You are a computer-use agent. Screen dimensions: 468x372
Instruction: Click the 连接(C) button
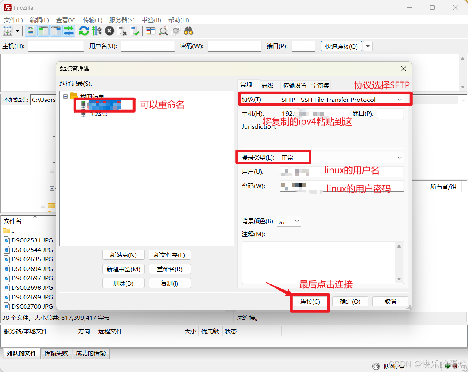(310, 302)
